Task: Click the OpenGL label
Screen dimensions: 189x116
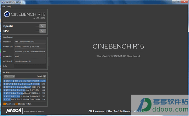Action: [8, 26]
